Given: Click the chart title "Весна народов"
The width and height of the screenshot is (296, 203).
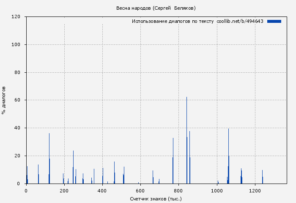Looking at the screenshot, I should click(x=156, y=8).
